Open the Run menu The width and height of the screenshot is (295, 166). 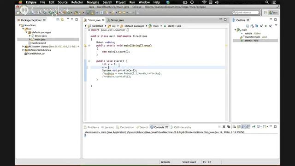click(132, 2)
